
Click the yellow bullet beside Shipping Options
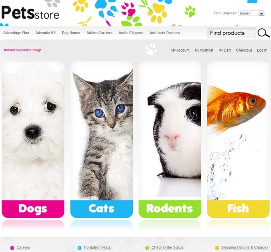coord(217,248)
